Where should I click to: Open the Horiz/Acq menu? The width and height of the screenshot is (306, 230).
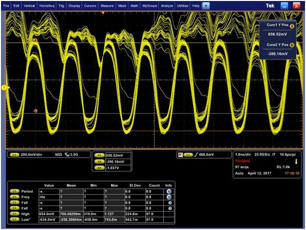[x=48, y=5]
